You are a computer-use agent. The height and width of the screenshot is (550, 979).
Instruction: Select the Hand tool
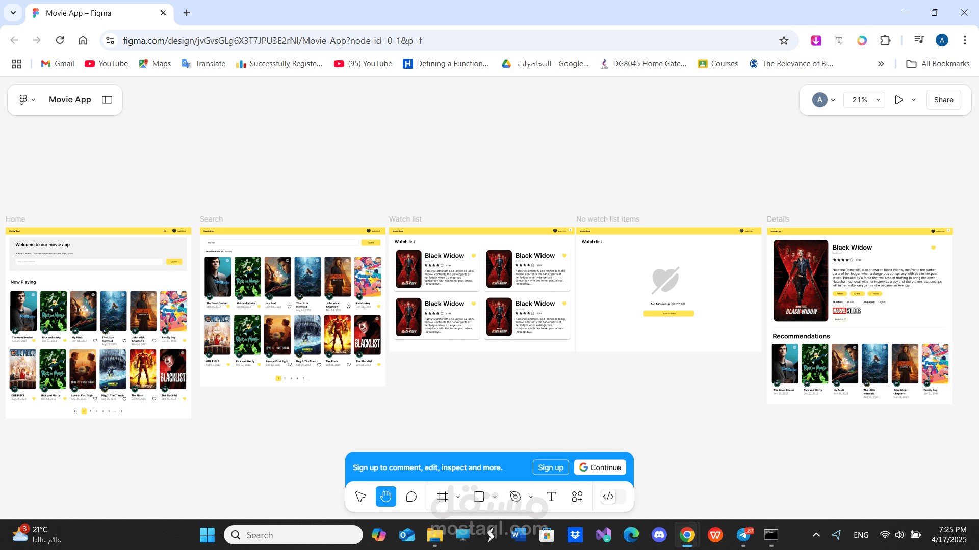[386, 497]
